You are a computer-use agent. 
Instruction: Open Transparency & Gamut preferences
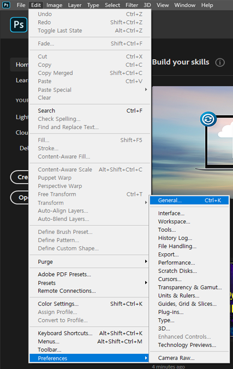tap(189, 288)
